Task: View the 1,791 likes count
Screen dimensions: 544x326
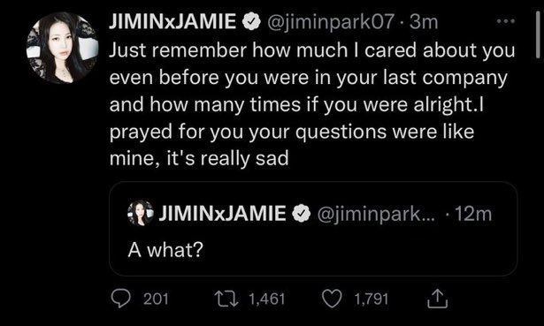Action: [372, 299]
